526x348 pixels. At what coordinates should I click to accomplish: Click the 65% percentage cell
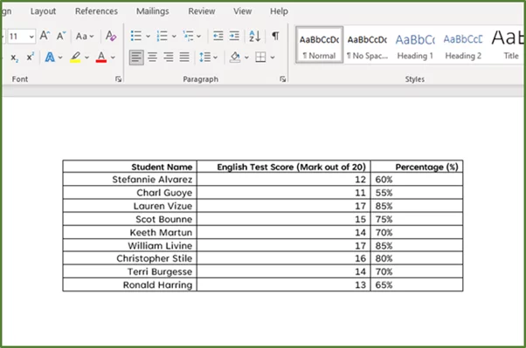coord(417,284)
